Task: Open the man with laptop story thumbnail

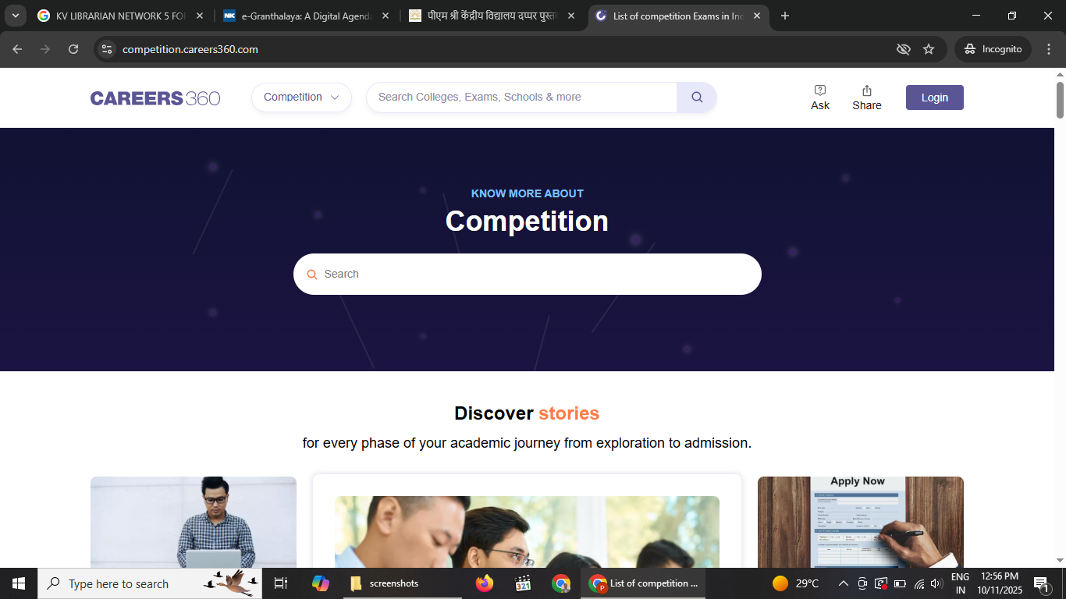Action: click(194, 522)
